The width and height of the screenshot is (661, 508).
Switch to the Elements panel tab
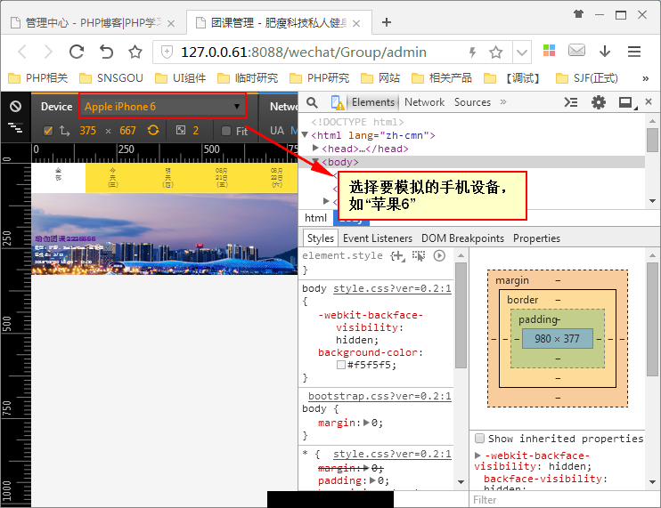point(373,102)
